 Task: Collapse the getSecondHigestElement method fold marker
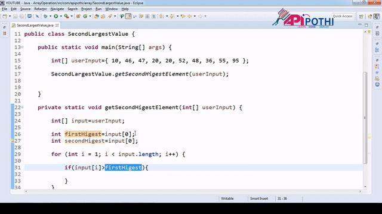(23, 107)
